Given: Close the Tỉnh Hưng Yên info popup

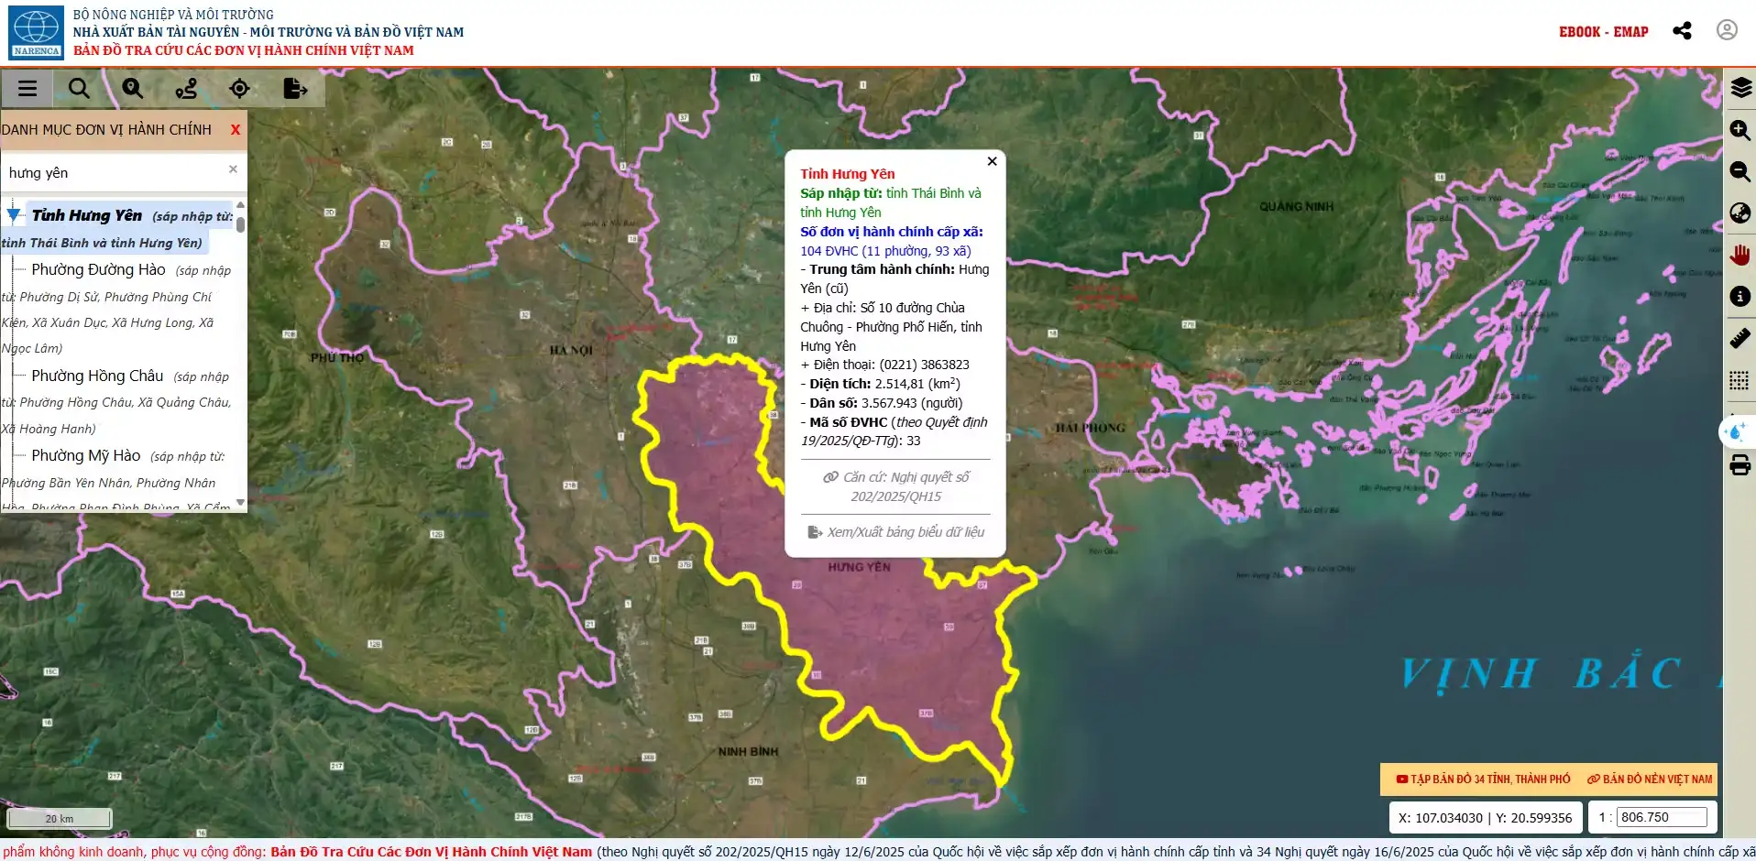Looking at the screenshot, I should tap(992, 161).
